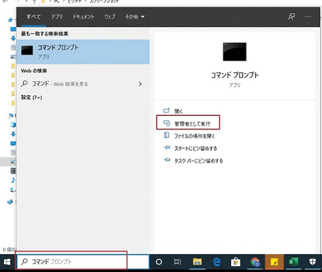Image resolution: width=322 pixels, height=272 pixels.
Task: Click the コマンド プロンプト icon in results list
Action: (x=27, y=50)
